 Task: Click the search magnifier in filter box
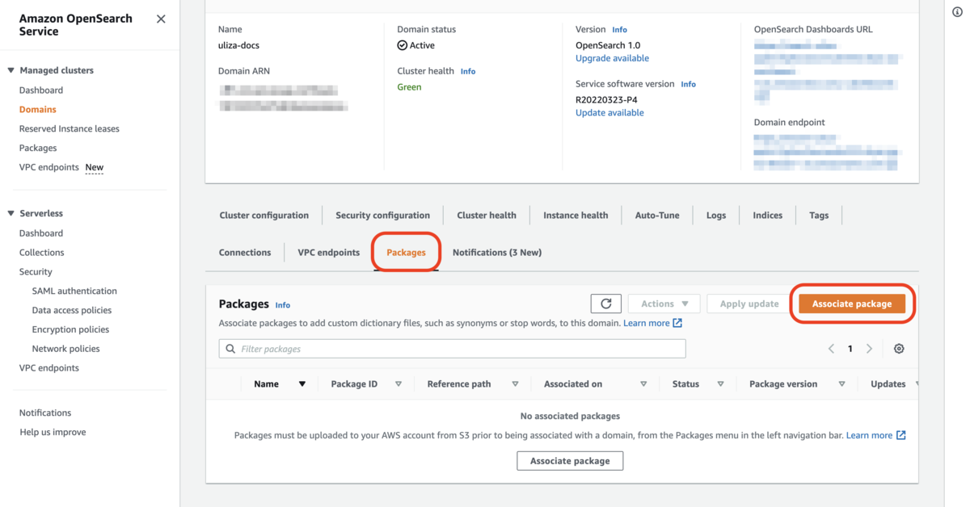230,349
